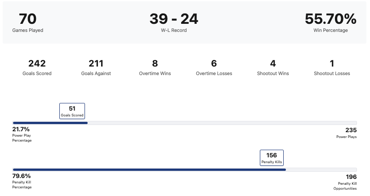370x196 pixels.
Task: Click the Win Percentage caption text
Action: 330,31
